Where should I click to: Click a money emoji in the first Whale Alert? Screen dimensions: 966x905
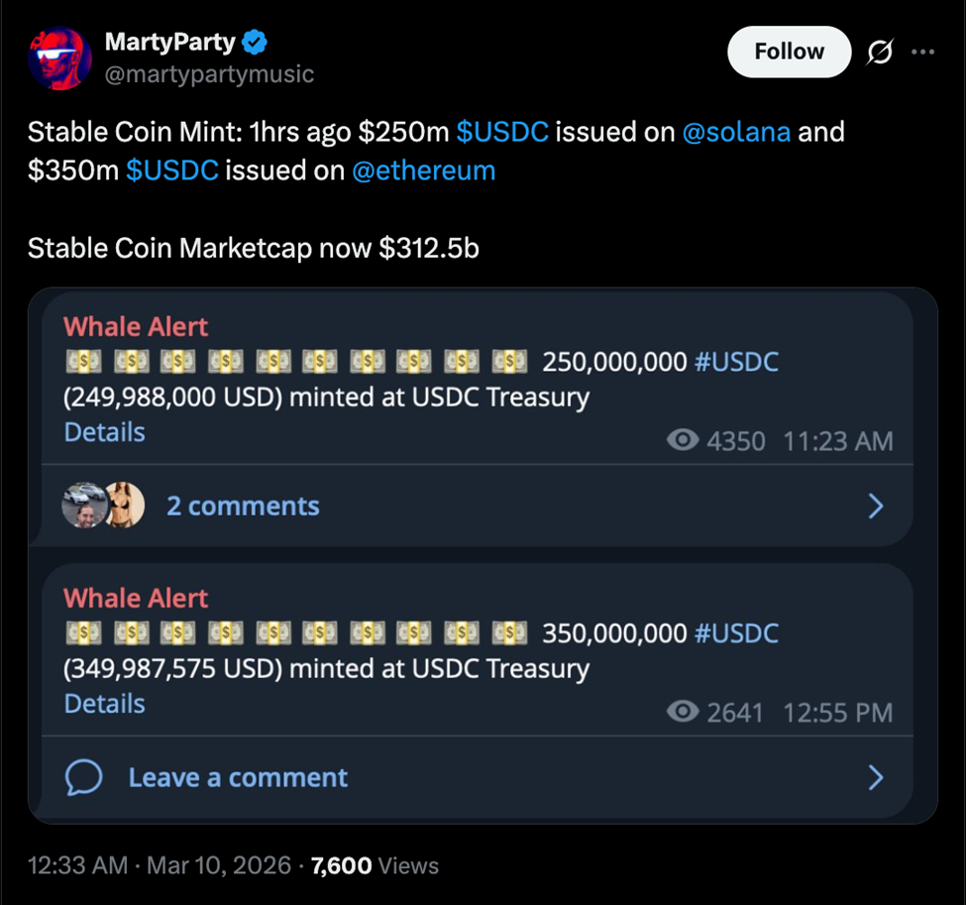pyautogui.click(x=83, y=361)
